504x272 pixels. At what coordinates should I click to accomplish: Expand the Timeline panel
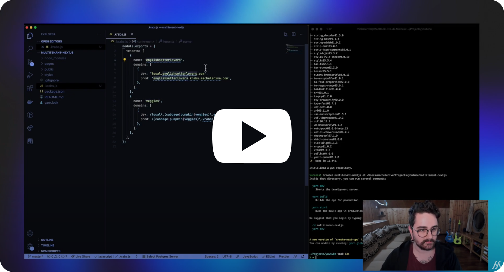pyautogui.click(x=48, y=245)
